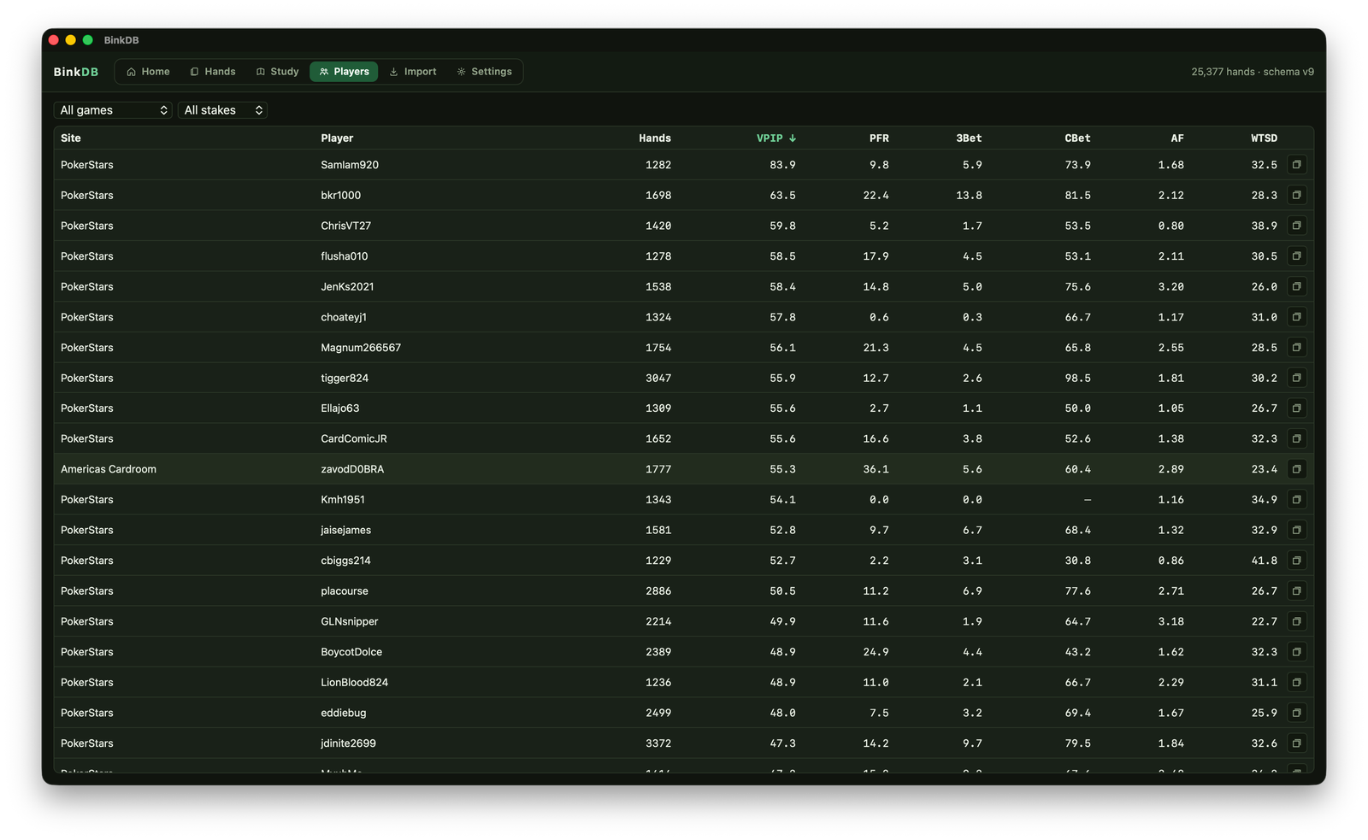Sort table by Site column
1368x840 pixels.
pyautogui.click(x=71, y=138)
